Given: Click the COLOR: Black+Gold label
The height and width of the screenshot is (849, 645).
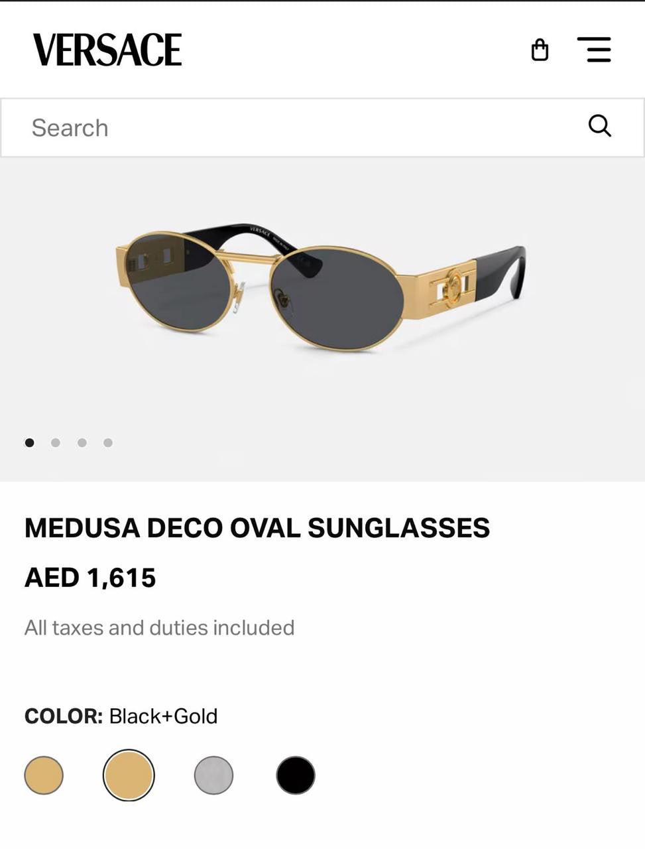Looking at the screenshot, I should pyautogui.click(x=121, y=716).
